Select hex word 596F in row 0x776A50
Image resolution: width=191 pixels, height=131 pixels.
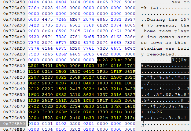point(130,2)
